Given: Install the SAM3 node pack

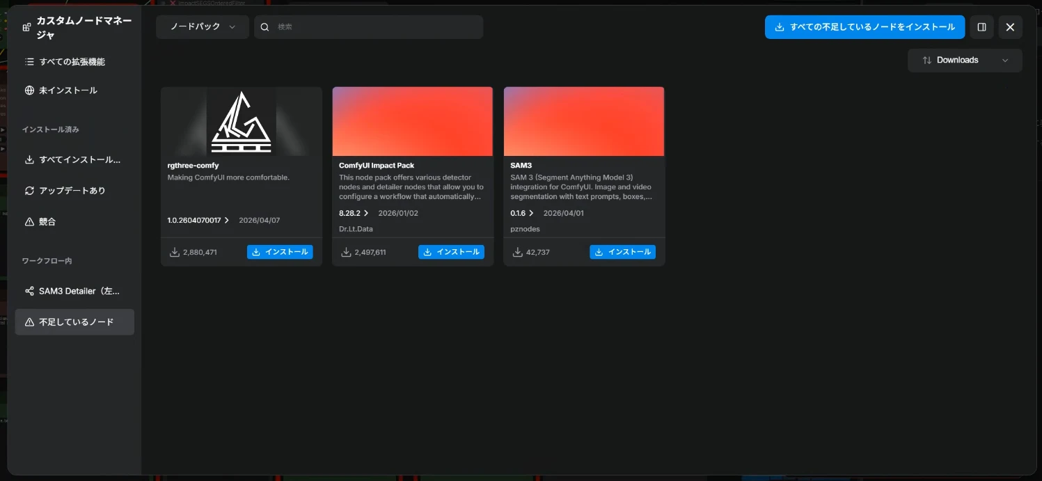Looking at the screenshot, I should (622, 252).
